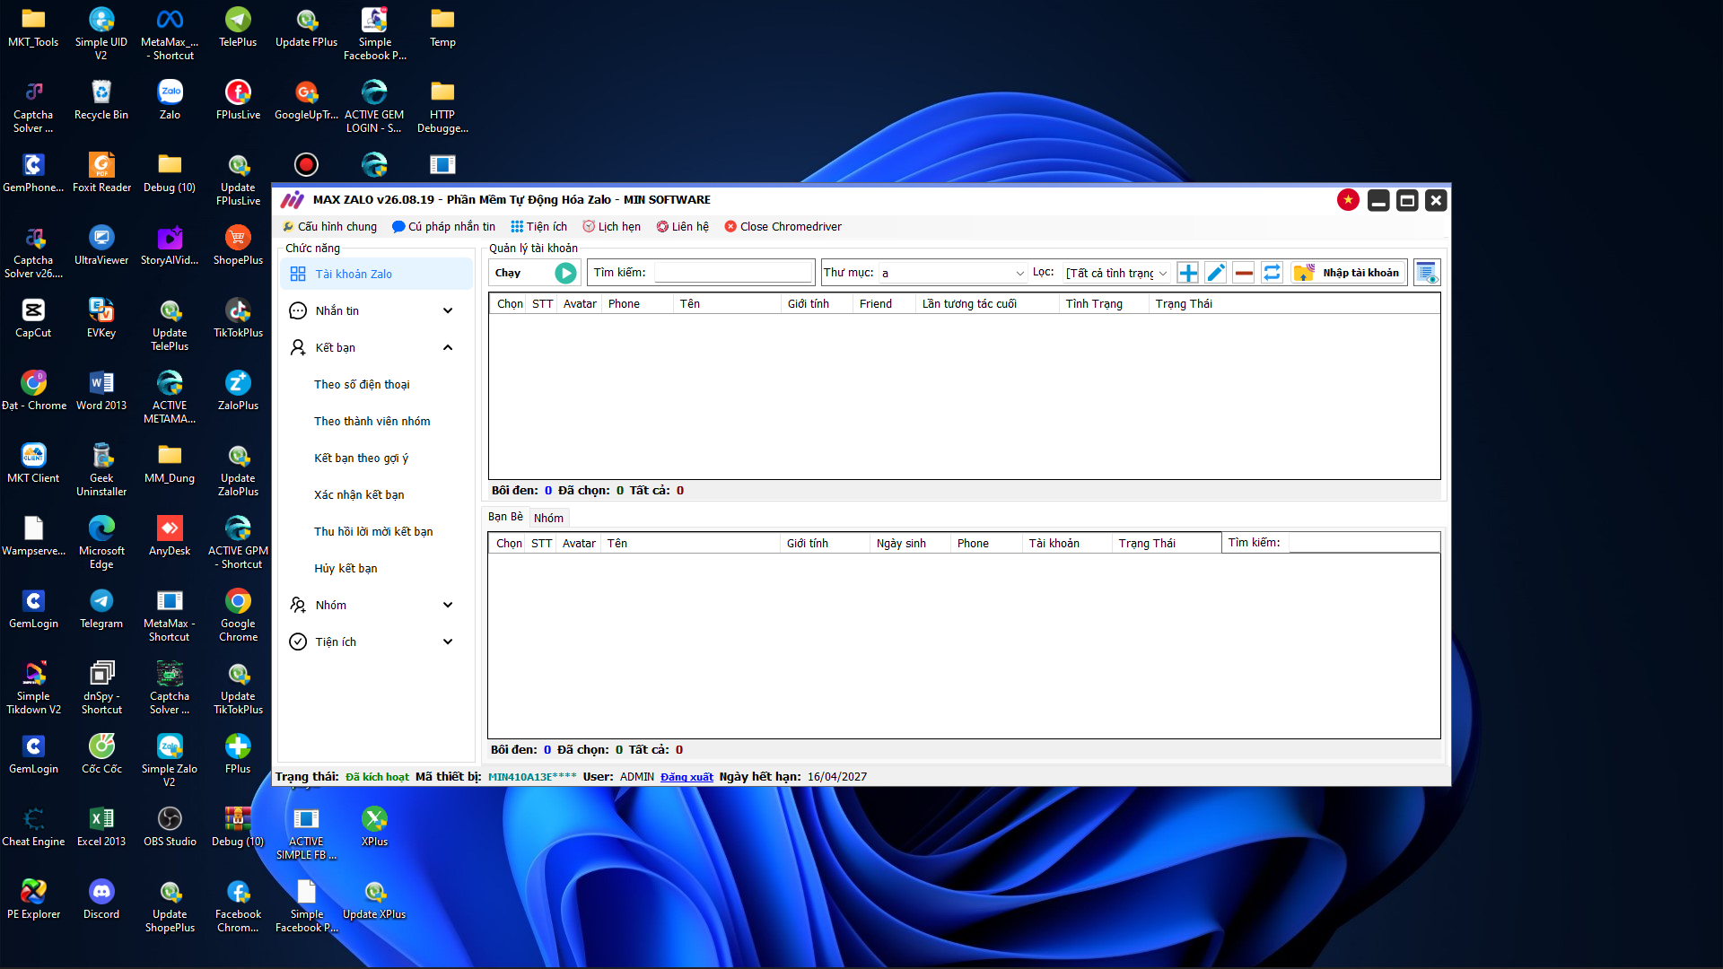Open the Cốc Cốc browser icon
This screenshot has width=1723, height=969.
(x=101, y=754)
